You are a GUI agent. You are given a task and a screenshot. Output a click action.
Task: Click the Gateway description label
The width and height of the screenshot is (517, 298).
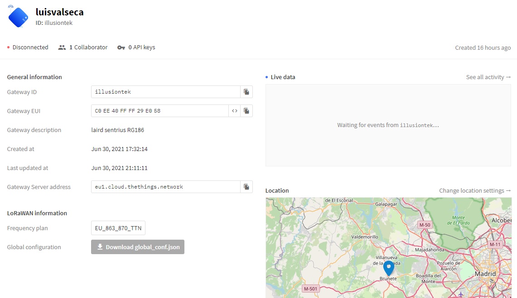(x=34, y=130)
